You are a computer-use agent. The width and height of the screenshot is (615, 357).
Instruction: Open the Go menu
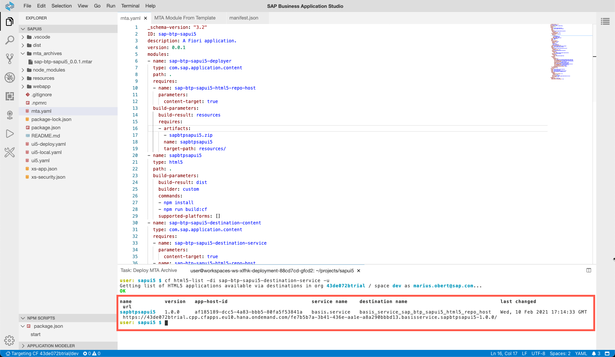pos(97,6)
